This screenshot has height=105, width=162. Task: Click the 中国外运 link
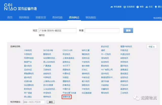(x=66, y=89)
